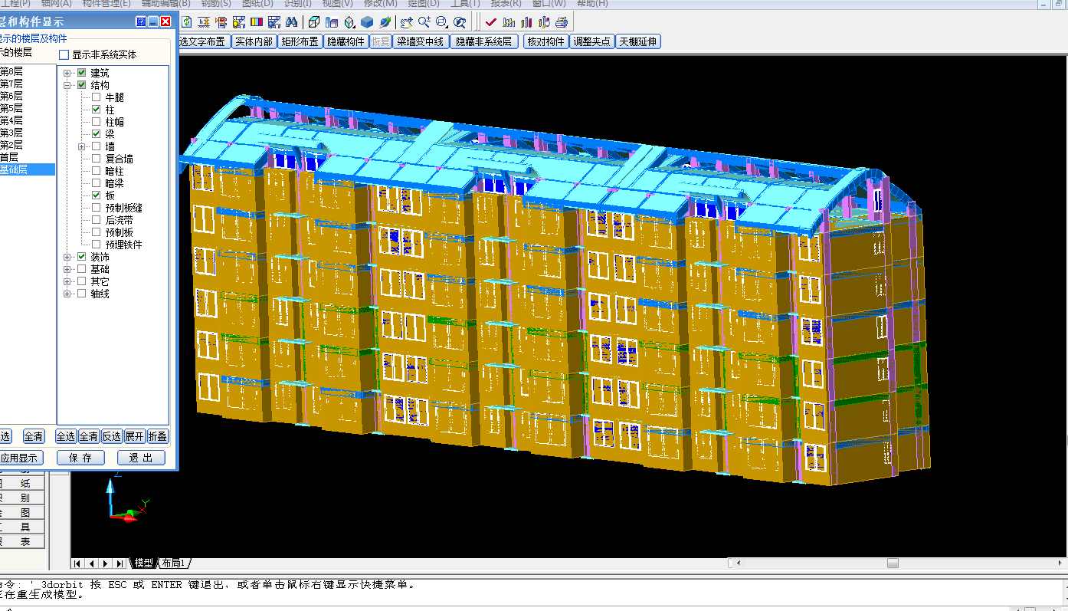
Task: Check the 复合墙 checkbox
Action: [x=96, y=159]
